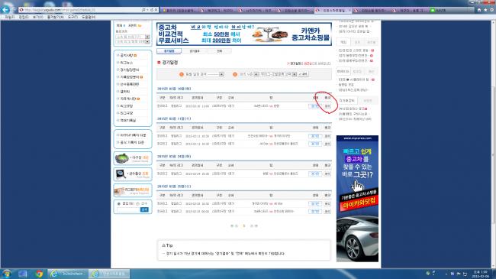Open the first dropdown in the top-left sidebar box
Viewport: 496px width, 279px height.
[133, 37]
